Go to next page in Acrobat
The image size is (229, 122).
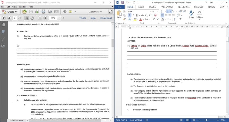tap(9, 18)
